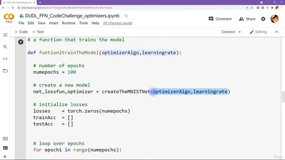Screen dimensions: 285x160
Task: Open the Editing mode selector
Action: click(258, 32)
